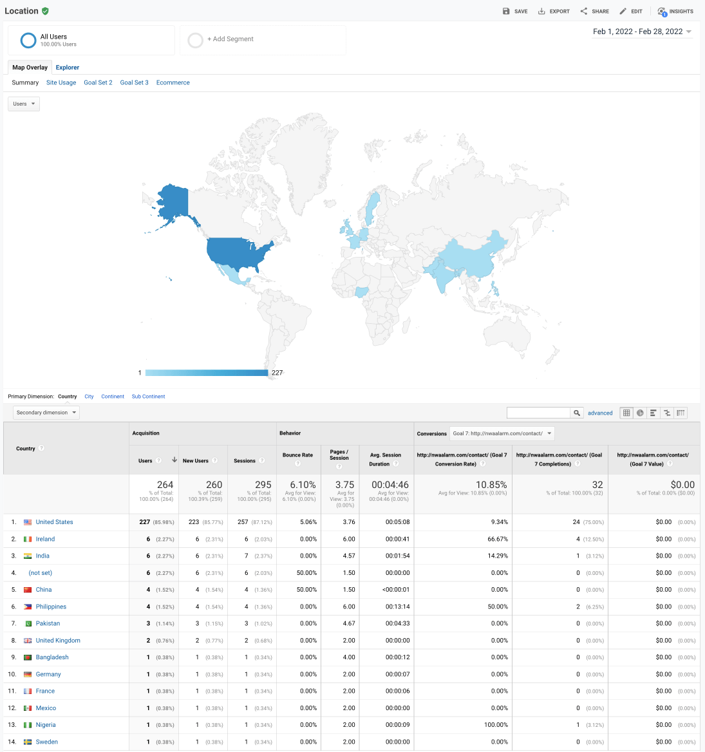Open the Nigeria country link
The image size is (705, 752).
pyautogui.click(x=46, y=725)
